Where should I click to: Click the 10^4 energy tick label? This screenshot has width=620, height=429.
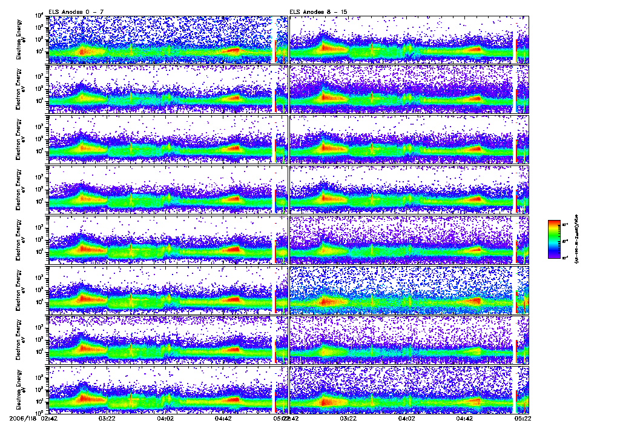point(40,15)
